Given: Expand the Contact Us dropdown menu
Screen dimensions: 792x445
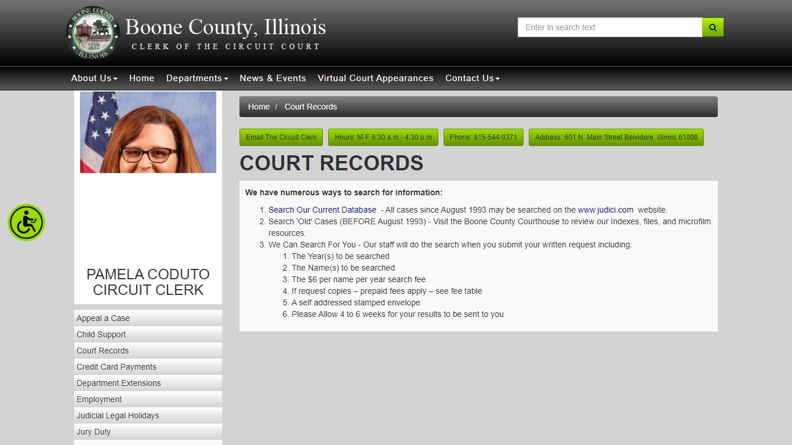Looking at the screenshot, I should [x=473, y=78].
